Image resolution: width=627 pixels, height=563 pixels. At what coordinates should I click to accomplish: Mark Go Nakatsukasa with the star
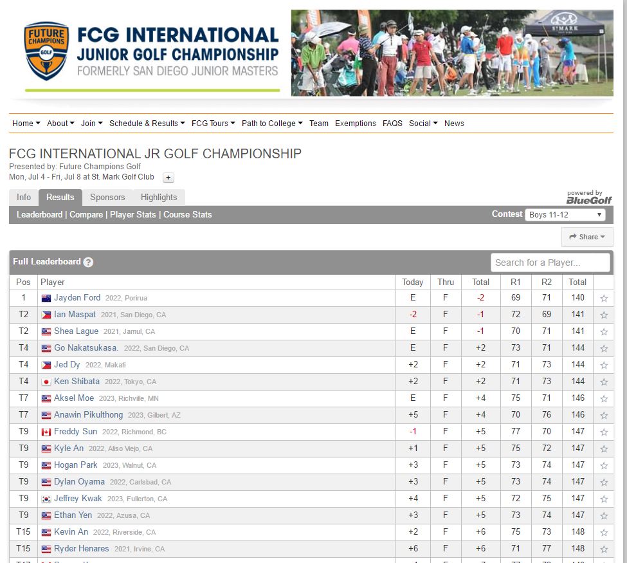(x=604, y=349)
